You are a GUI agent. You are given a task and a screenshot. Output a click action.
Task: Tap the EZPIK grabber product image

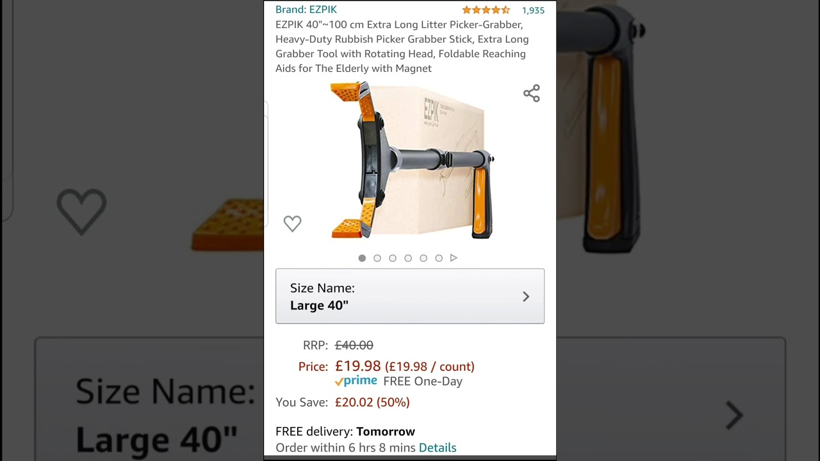point(412,161)
